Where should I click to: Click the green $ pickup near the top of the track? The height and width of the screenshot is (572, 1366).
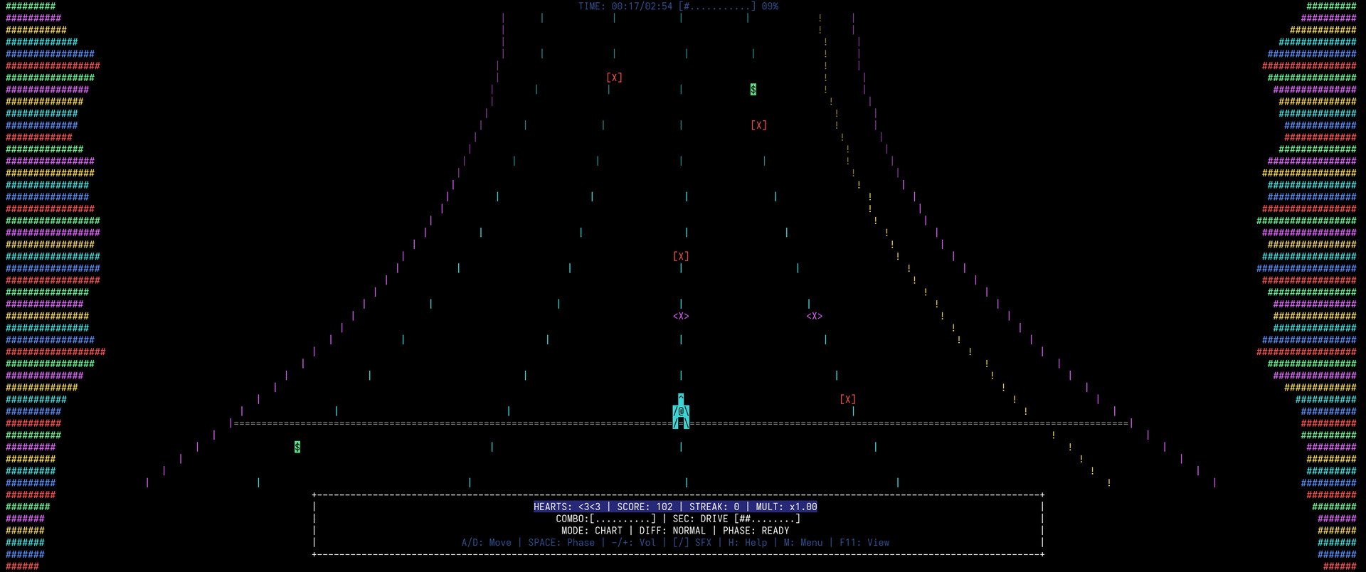753,90
